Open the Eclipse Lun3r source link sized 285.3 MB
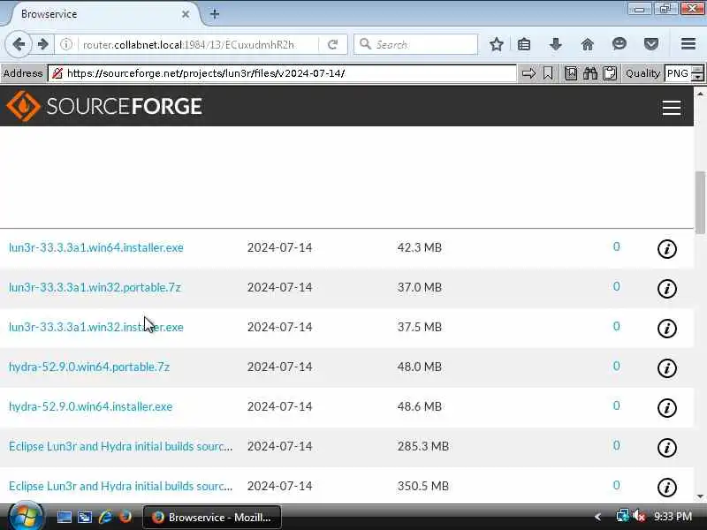Image resolution: width=707 pixels, height=530 pixels. click(120, 446)
